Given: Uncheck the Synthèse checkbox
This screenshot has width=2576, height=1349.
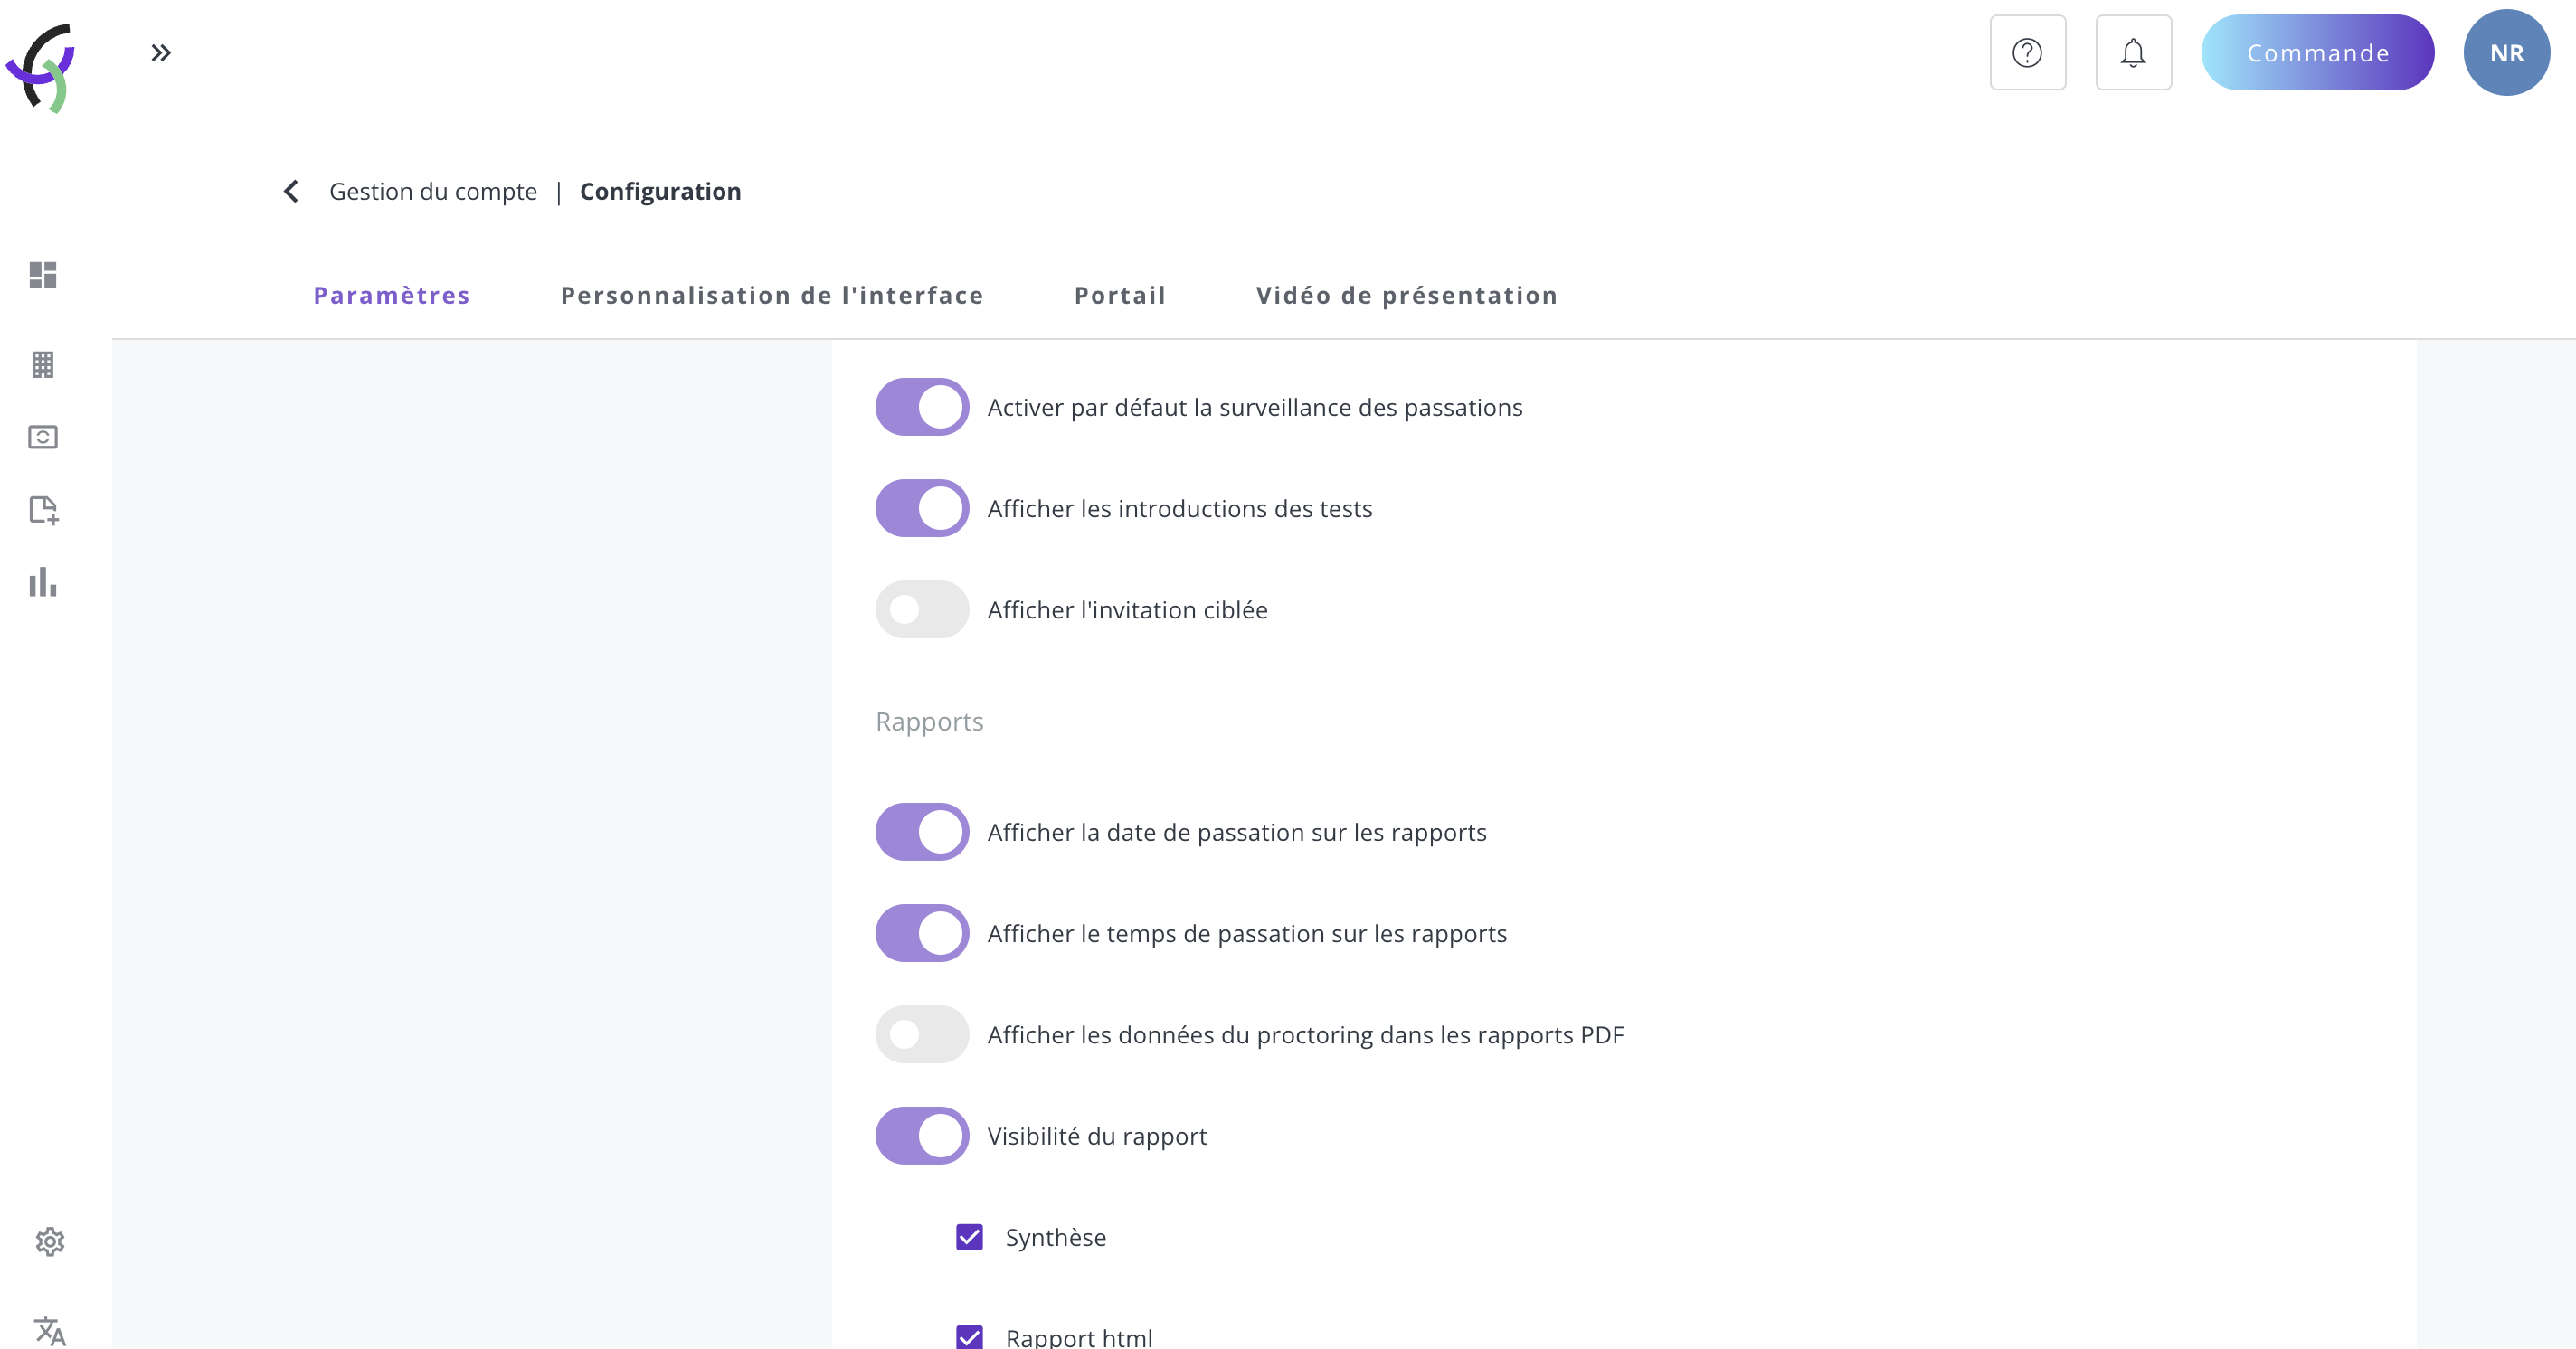Looking at the screenshot, I should [969, 1237].
